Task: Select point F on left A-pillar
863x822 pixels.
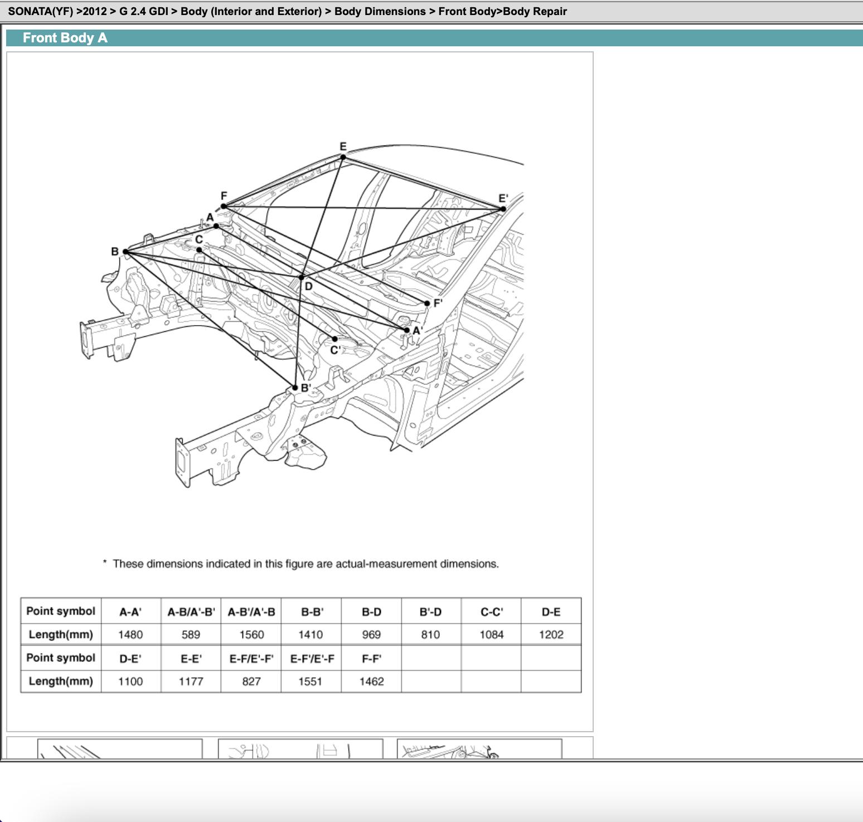Action: pyautogui.click(x=224, y=206)
